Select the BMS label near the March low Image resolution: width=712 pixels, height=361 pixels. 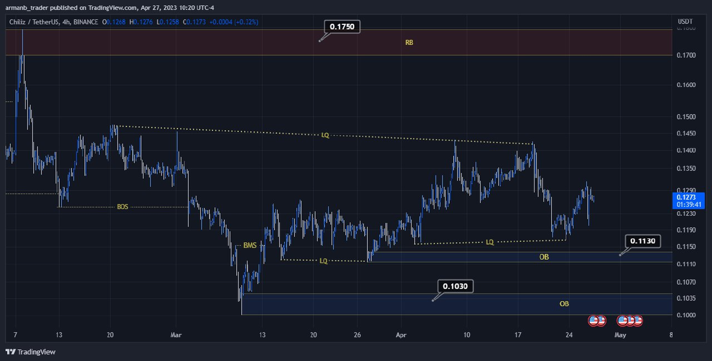coord(250,245)
